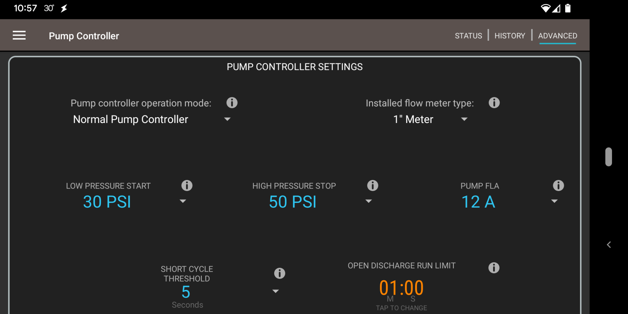Expand the Low Pressure Start value selector
The width and height of the screenshot is (628, 314).
[183, 201]
